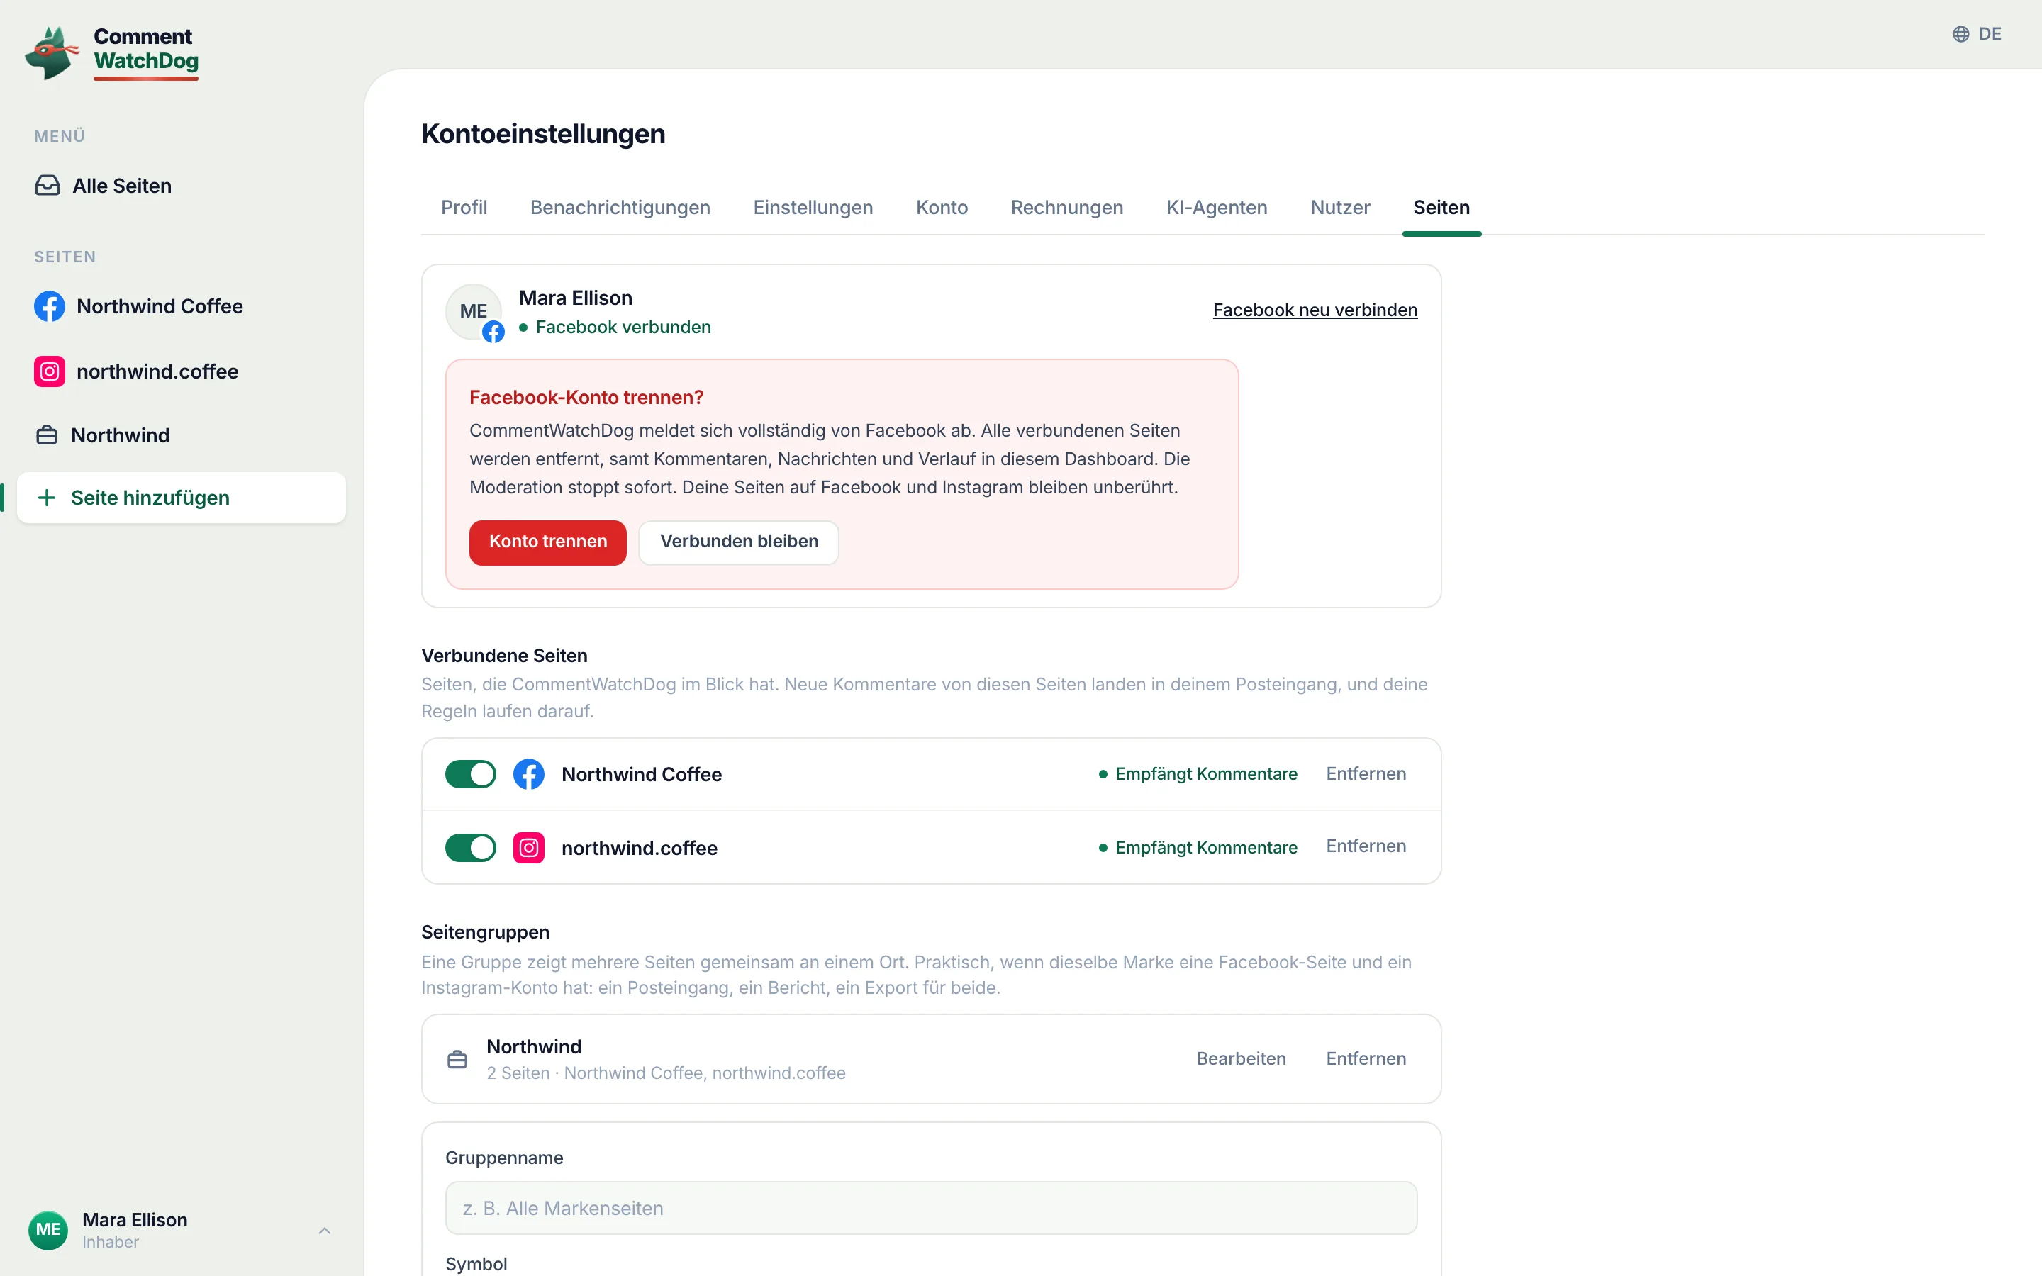Click the CommentWatchDog dog logo
This screenshot has height=1276, width=2042.
[x=52, y=52]
